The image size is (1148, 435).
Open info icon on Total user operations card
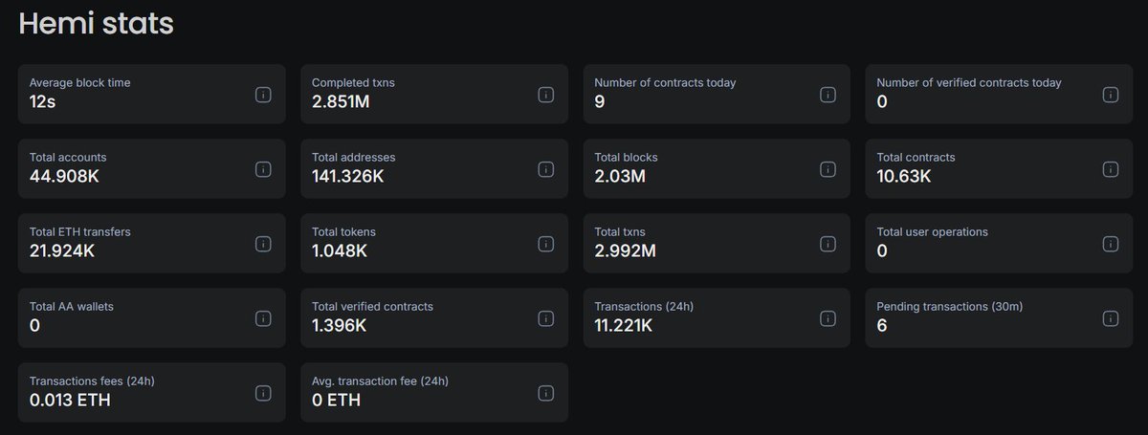pyautogui.click(x=1110, y=244)
